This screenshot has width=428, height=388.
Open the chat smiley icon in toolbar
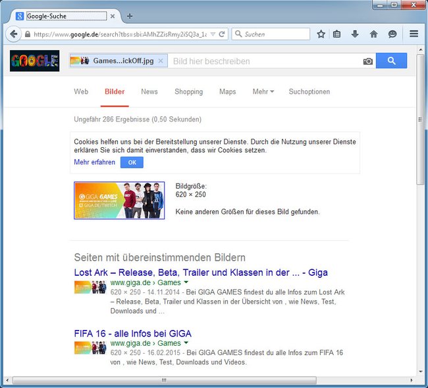pyautogui.click(x=392, y=34)
